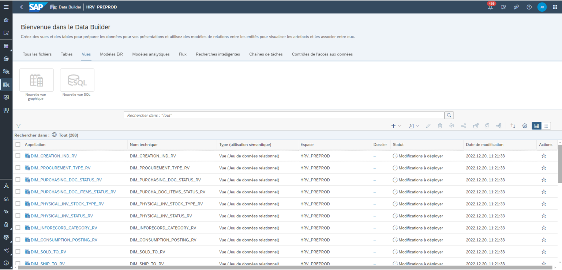562x270 pixels.
Task: Tick the checkbox beside DIM_CREATION_IND_RV
Action: coord(18,156)
